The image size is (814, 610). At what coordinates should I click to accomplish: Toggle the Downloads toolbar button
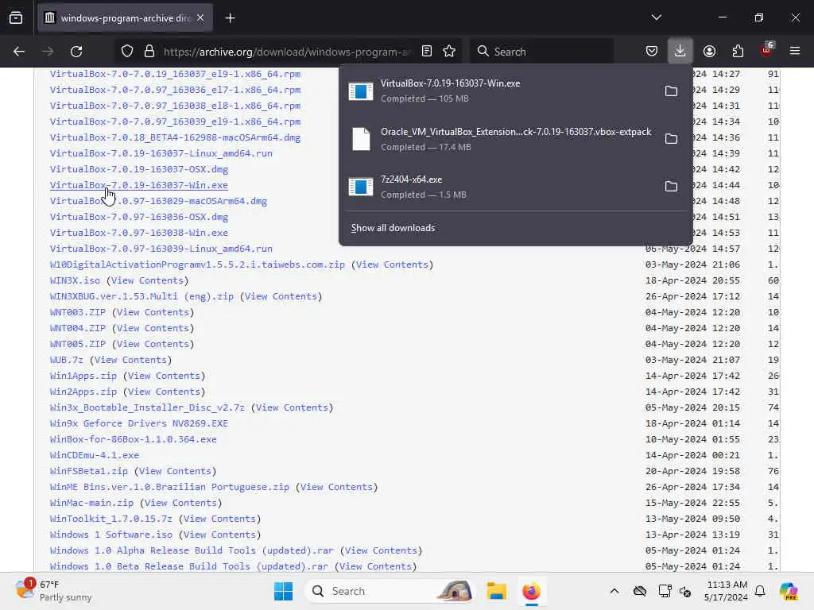680,52
